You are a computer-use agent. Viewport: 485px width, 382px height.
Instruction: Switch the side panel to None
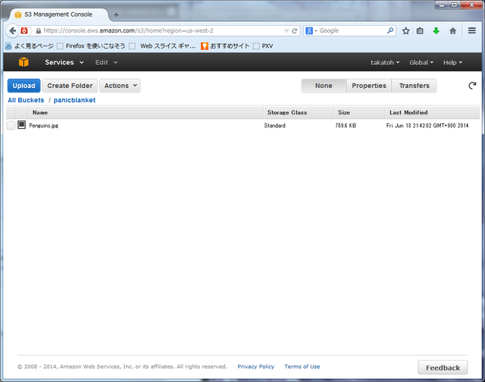(324, 86)
